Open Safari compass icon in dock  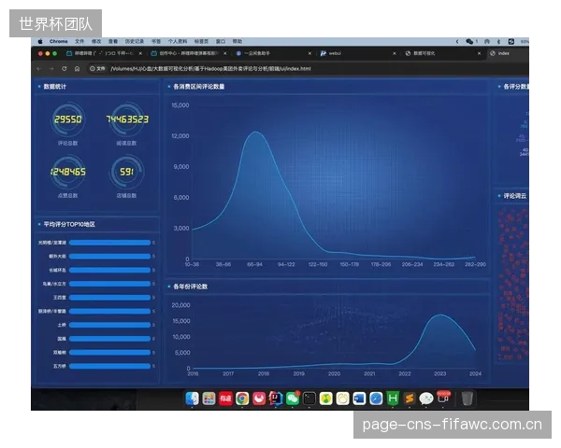(376, 399)
